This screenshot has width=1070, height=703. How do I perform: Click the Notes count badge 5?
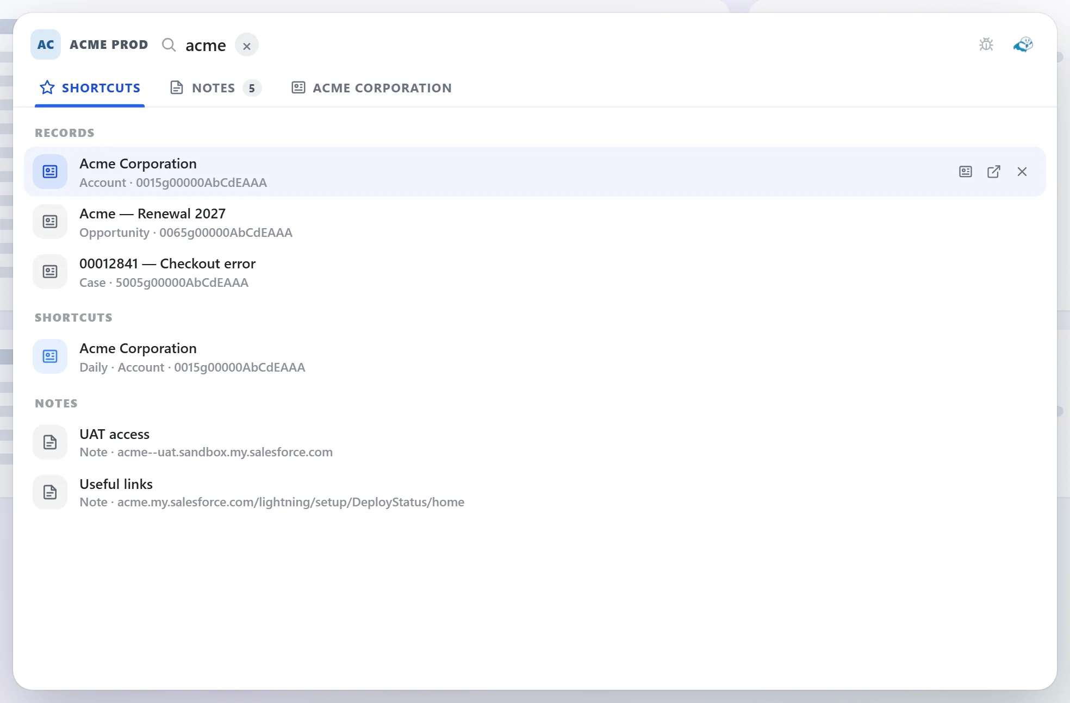[x=252, y=88]
